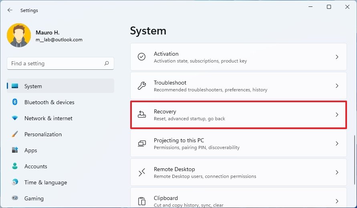The width and height of the screenshot is (357, 208).
Task: Open the Activation settings title
Action: (166, 54)
